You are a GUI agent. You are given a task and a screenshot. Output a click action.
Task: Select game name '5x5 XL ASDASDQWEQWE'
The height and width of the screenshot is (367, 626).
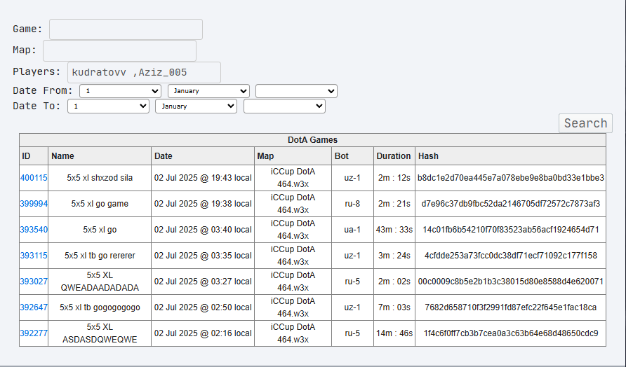100,333
